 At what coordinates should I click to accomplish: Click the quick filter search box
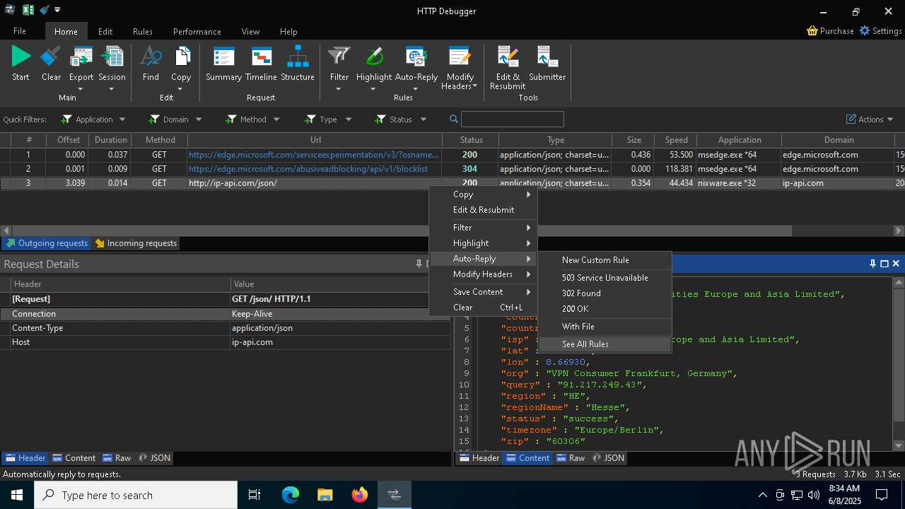point(513,119)
